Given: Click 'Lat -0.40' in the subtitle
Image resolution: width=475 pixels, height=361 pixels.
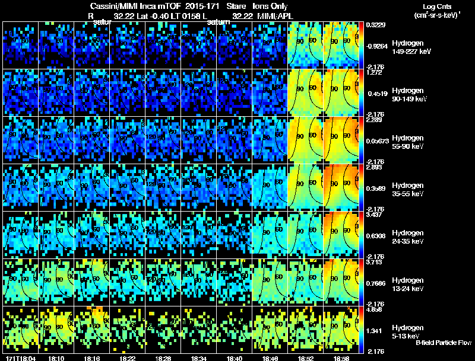Looking at the screenshot, I should point(153,17).
